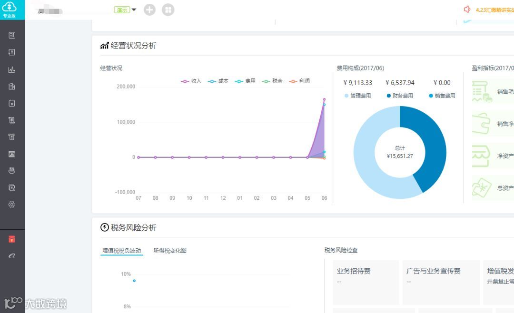Click the 经营状况 chart subtitle

click(111, 68)
